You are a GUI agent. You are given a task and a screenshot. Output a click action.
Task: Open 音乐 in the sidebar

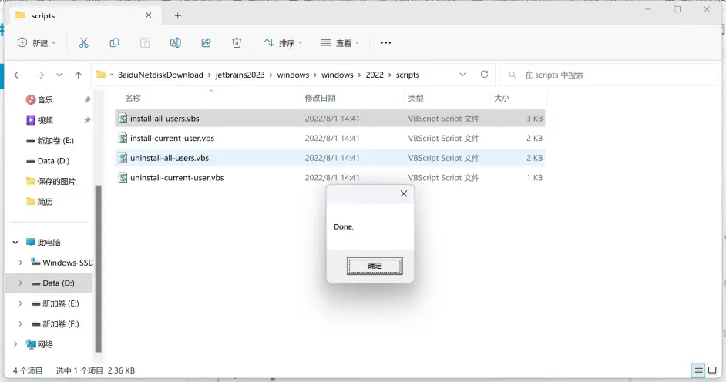pyautogui.click(x=45, y=100)
